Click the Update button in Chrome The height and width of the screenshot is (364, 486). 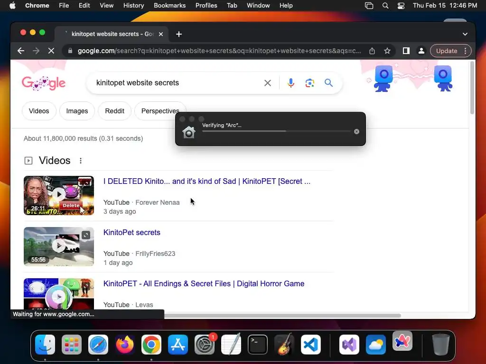[x=446, y=51]
